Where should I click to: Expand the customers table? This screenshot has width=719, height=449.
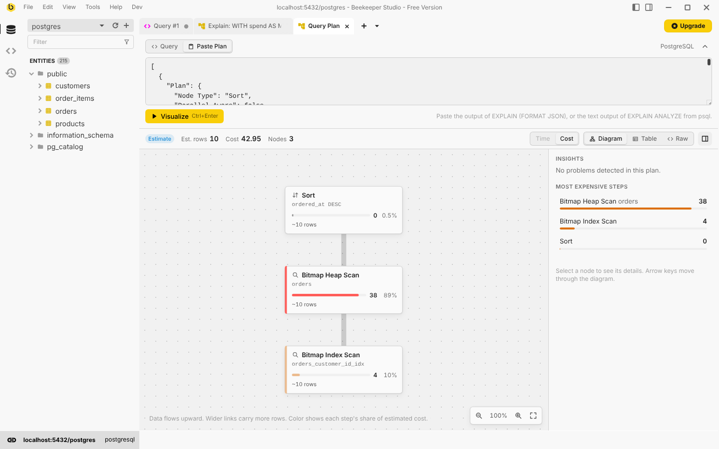pyautogui.click(x=40, y=86)
